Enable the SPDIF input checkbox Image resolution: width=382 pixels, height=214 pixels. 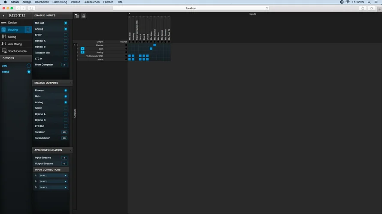click(66, 35)
